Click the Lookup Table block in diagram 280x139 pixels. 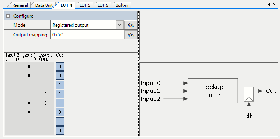coord(213,91)
